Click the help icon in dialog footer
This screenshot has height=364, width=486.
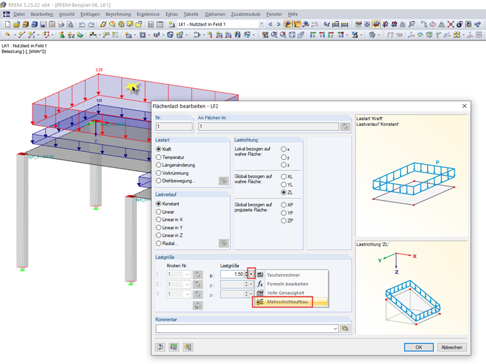pos(161,347)
